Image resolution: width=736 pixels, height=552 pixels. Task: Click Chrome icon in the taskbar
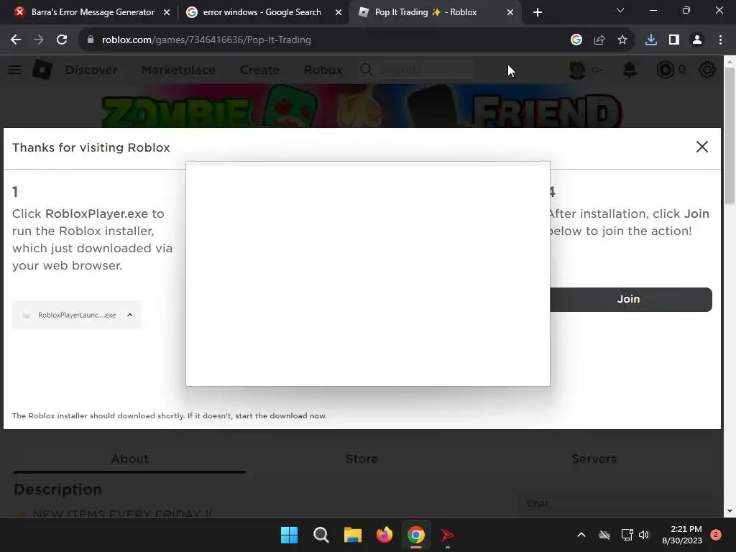point(416,535)
